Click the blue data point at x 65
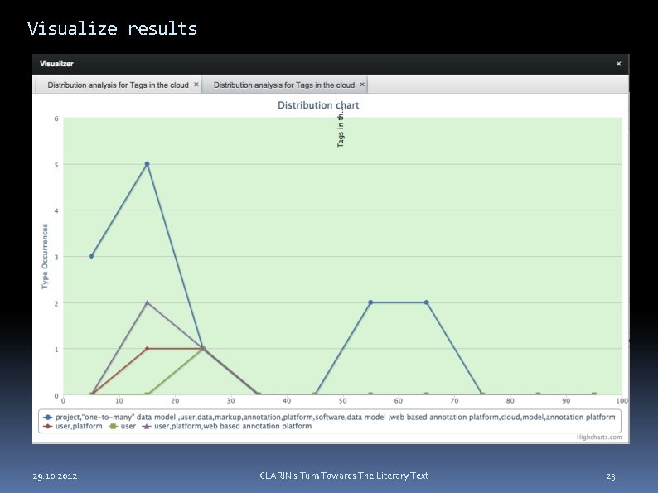The width and height of the screenshot is (658, 493). [426, 302]
